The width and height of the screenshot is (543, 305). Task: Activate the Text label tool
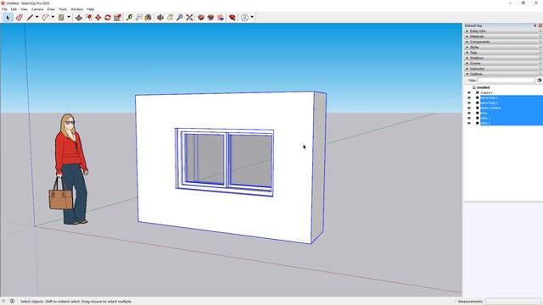[x=139, y=17]
